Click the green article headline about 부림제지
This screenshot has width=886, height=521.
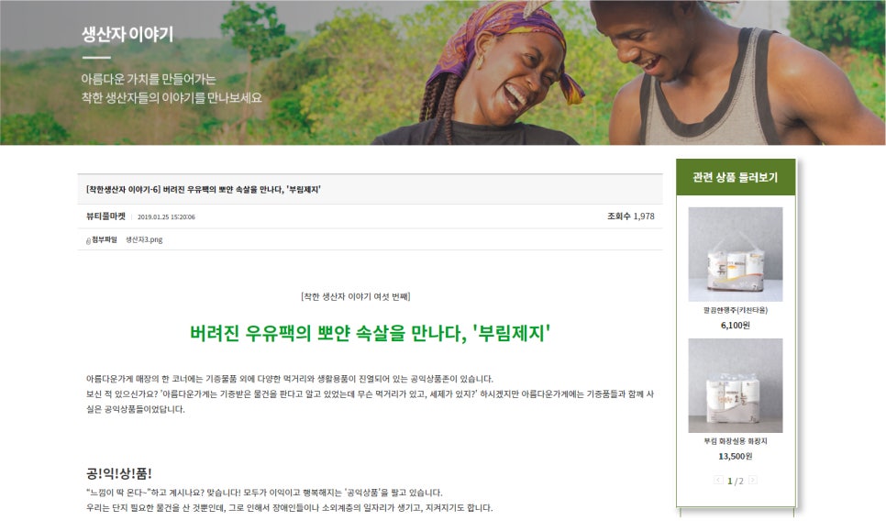tap(371, 333)
